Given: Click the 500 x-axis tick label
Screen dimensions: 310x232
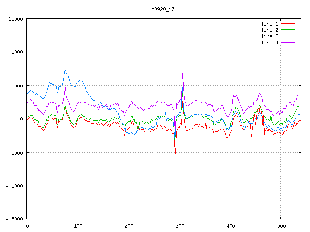Looking at the screenshot, I should click(x=281, y=225).
